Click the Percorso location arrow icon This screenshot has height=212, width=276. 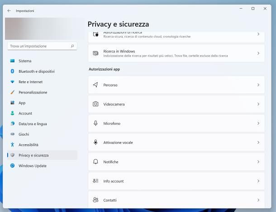[95, 85]
